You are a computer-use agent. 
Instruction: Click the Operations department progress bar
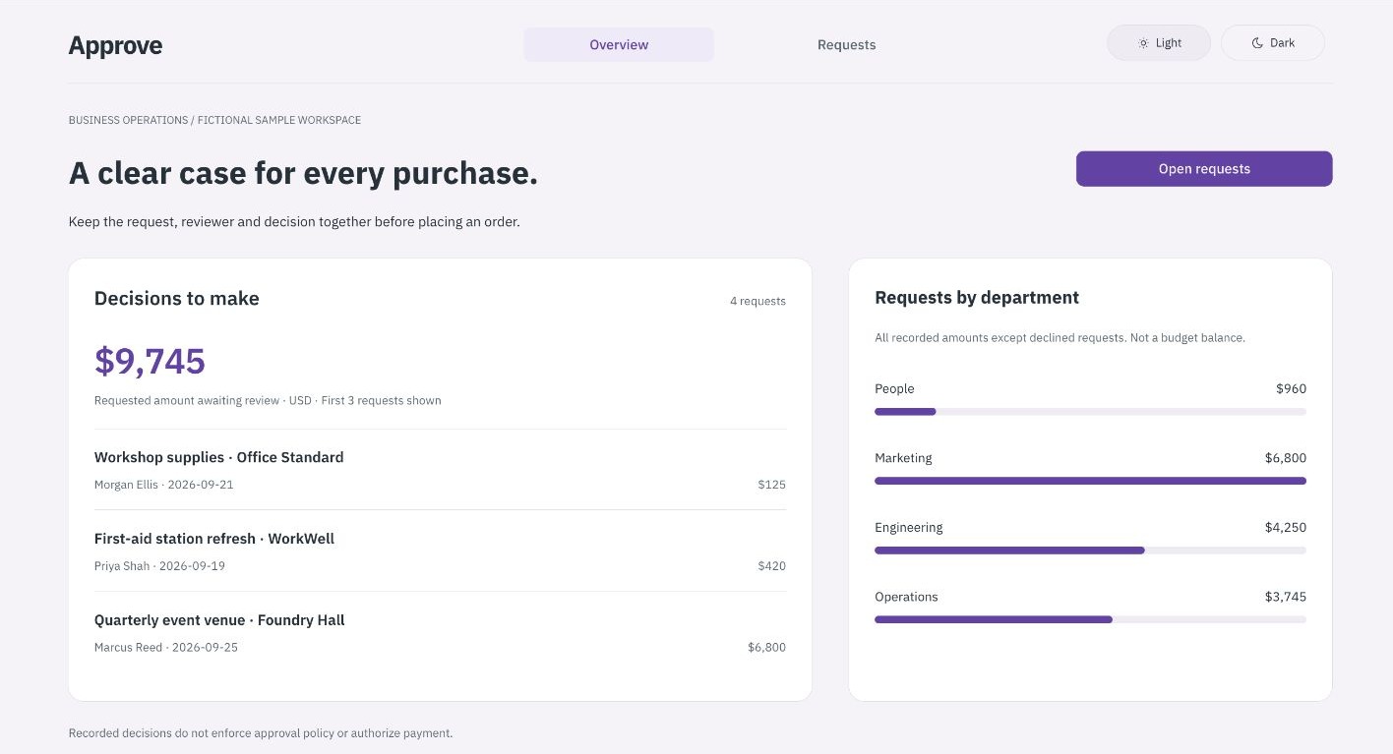(1090, 619)
